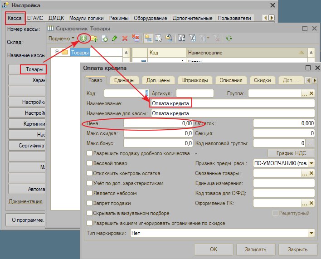Image resolution: width=321 pixels, height=259 pixels.
Task: Open the Документация link
Action: [x=25, y=201]
